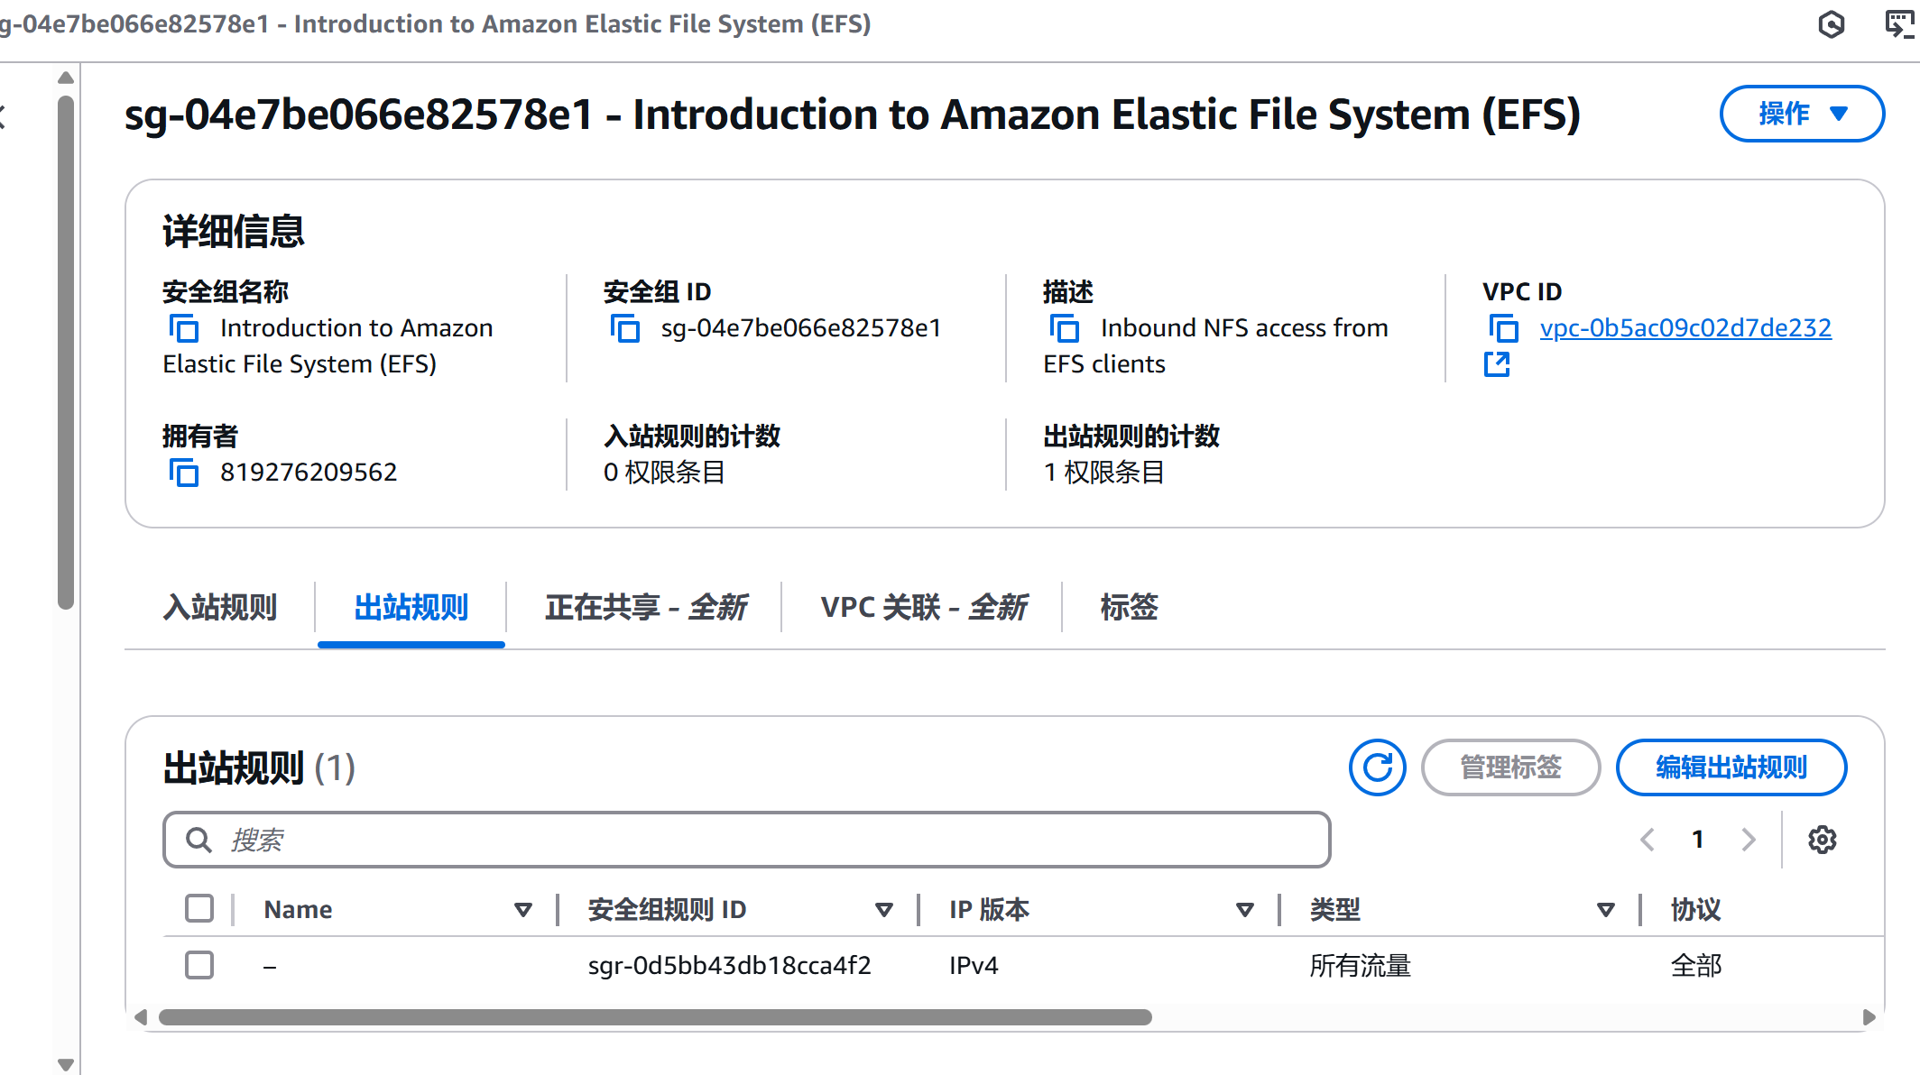Copy the security group name
The image size is (1920, 1075).
(x=184, y=328)
